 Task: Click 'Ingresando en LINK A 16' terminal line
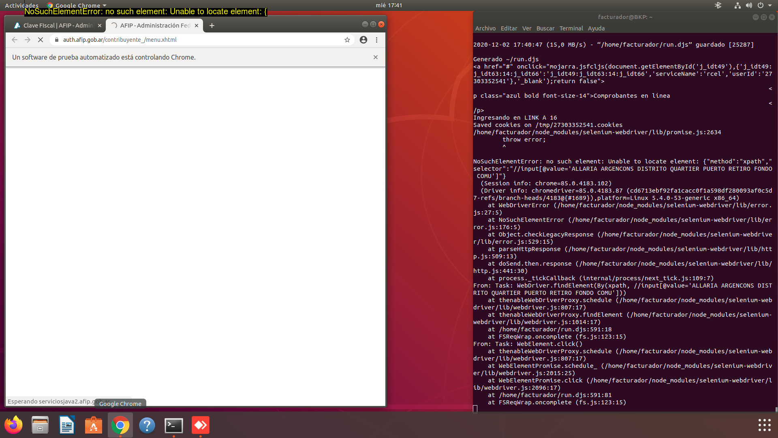point(515,118)
